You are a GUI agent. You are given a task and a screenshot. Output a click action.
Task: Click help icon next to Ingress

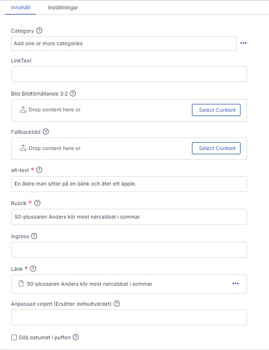pyautogui.click(x=34, y=236)
